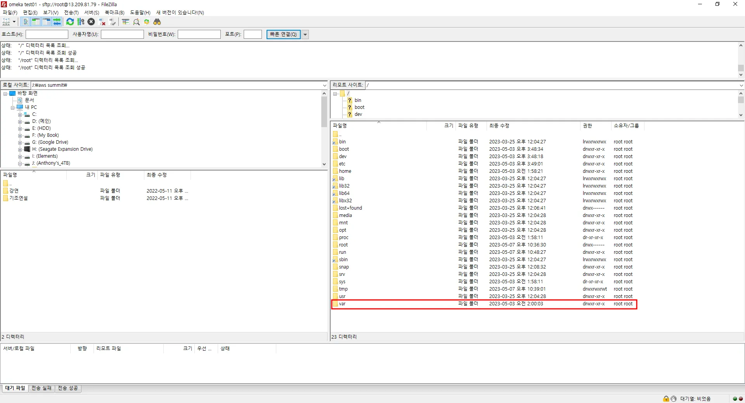Viewport: 745px width, 403px height.
Task: Open the Site Manager icon
Action: (6, 22)
